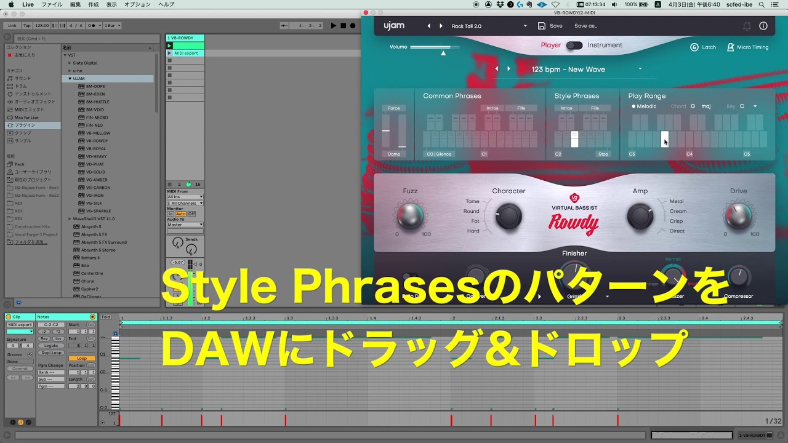788x443 pixels.
Task: Select the Clip tab in the detail view
Action: click(18, 316)
